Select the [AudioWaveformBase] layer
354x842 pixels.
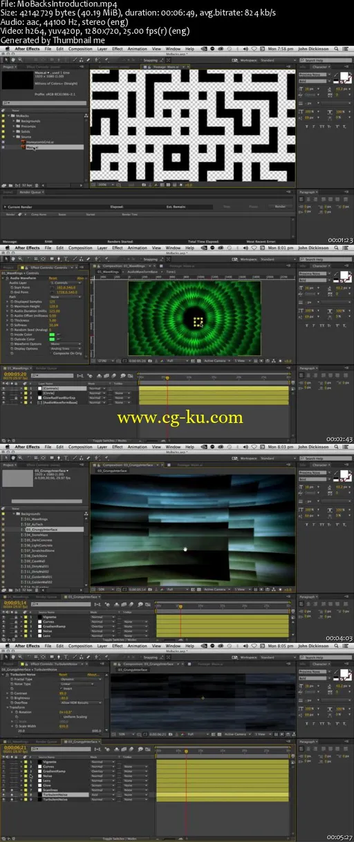click(59, 402)
